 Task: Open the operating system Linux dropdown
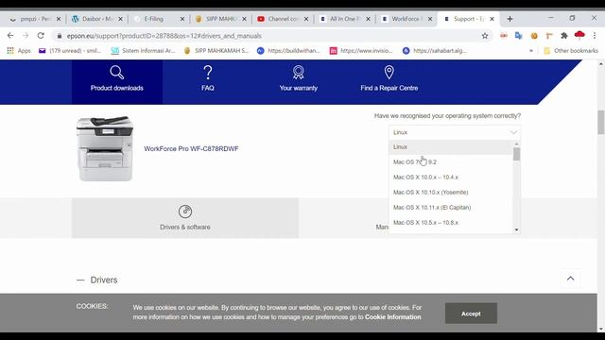click(455, 132)
